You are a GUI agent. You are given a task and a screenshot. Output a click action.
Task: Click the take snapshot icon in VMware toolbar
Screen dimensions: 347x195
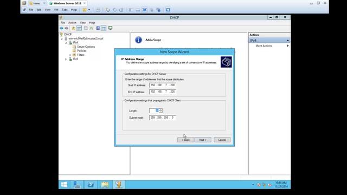[x=107, y=10]
